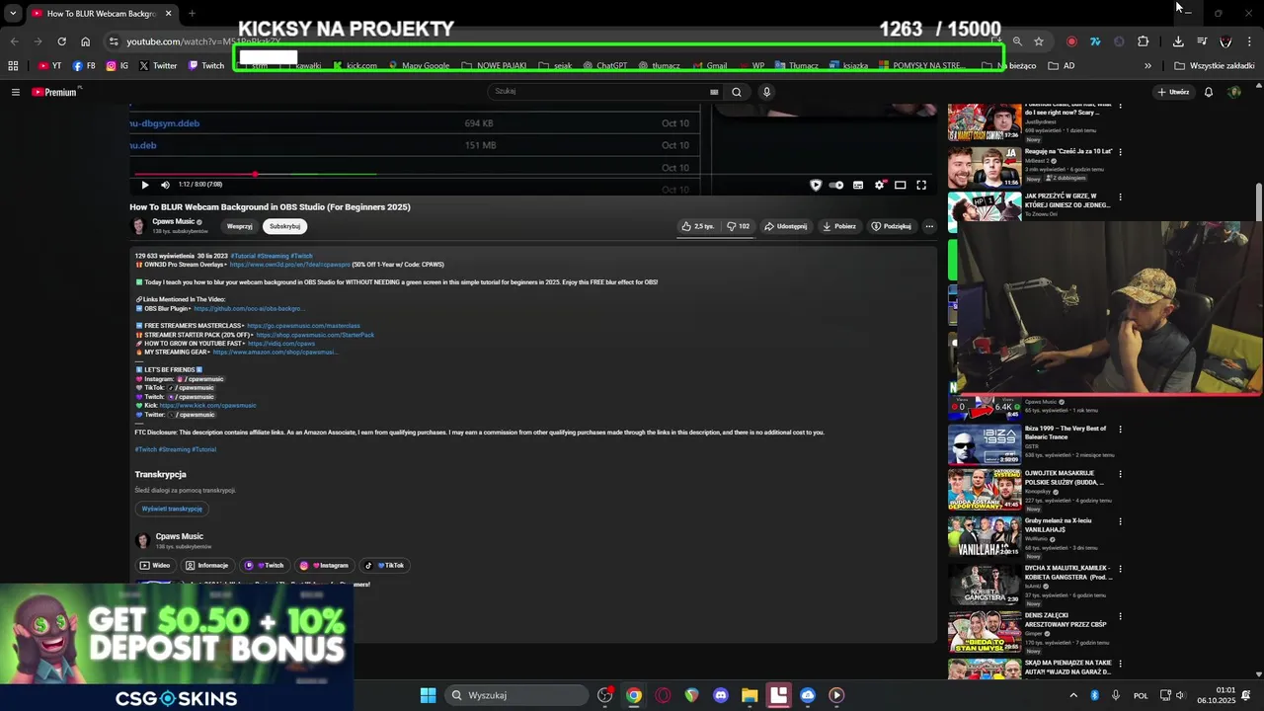Image resolution: width=1264 pixels, height=711 pixels.
Task: Open video player settings gear
Action: [879, 185]
